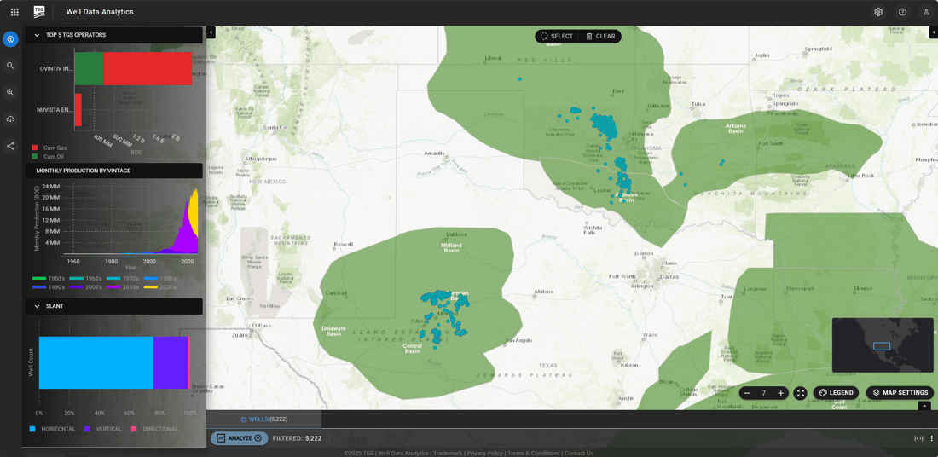Screen dimensions: 938x457
Task: Open the settings gear in header
Action: point(878,12)
